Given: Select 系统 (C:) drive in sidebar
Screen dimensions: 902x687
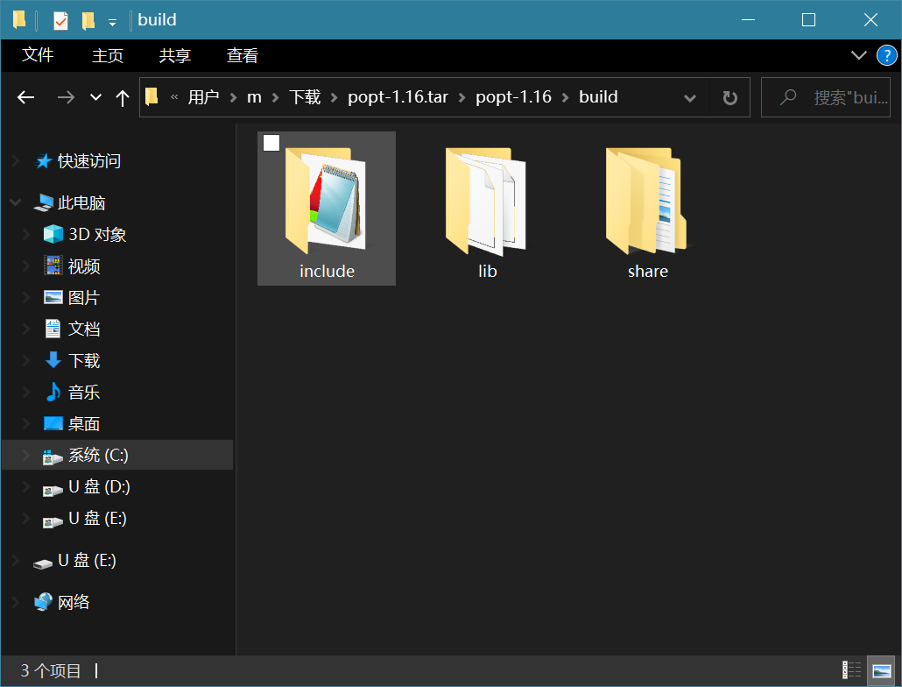Looking at the screenshot, I should pyautogui.click(x=98, y=456).
